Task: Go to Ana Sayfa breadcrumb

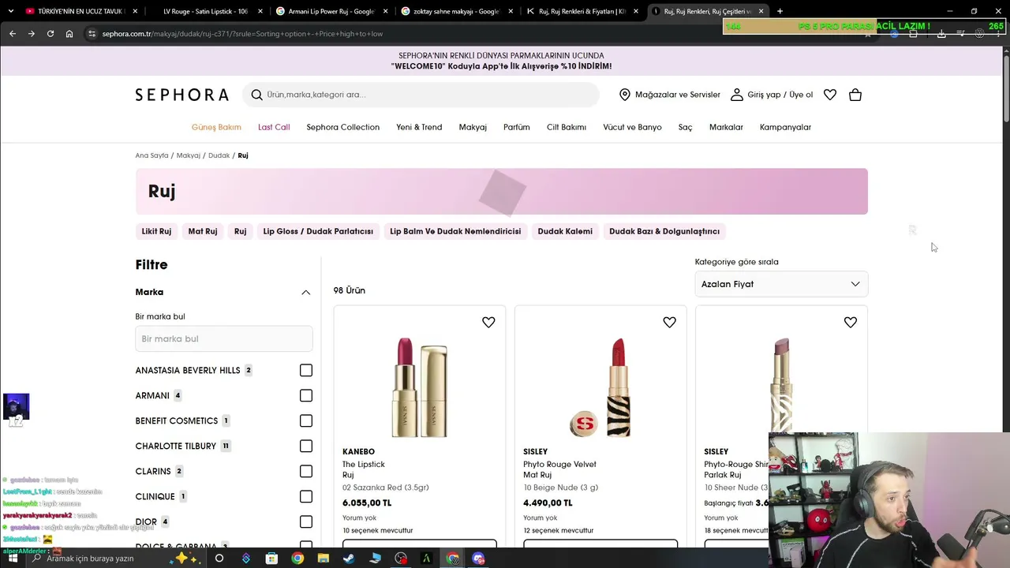Action: pyautogui.click(x=151, y=155)
